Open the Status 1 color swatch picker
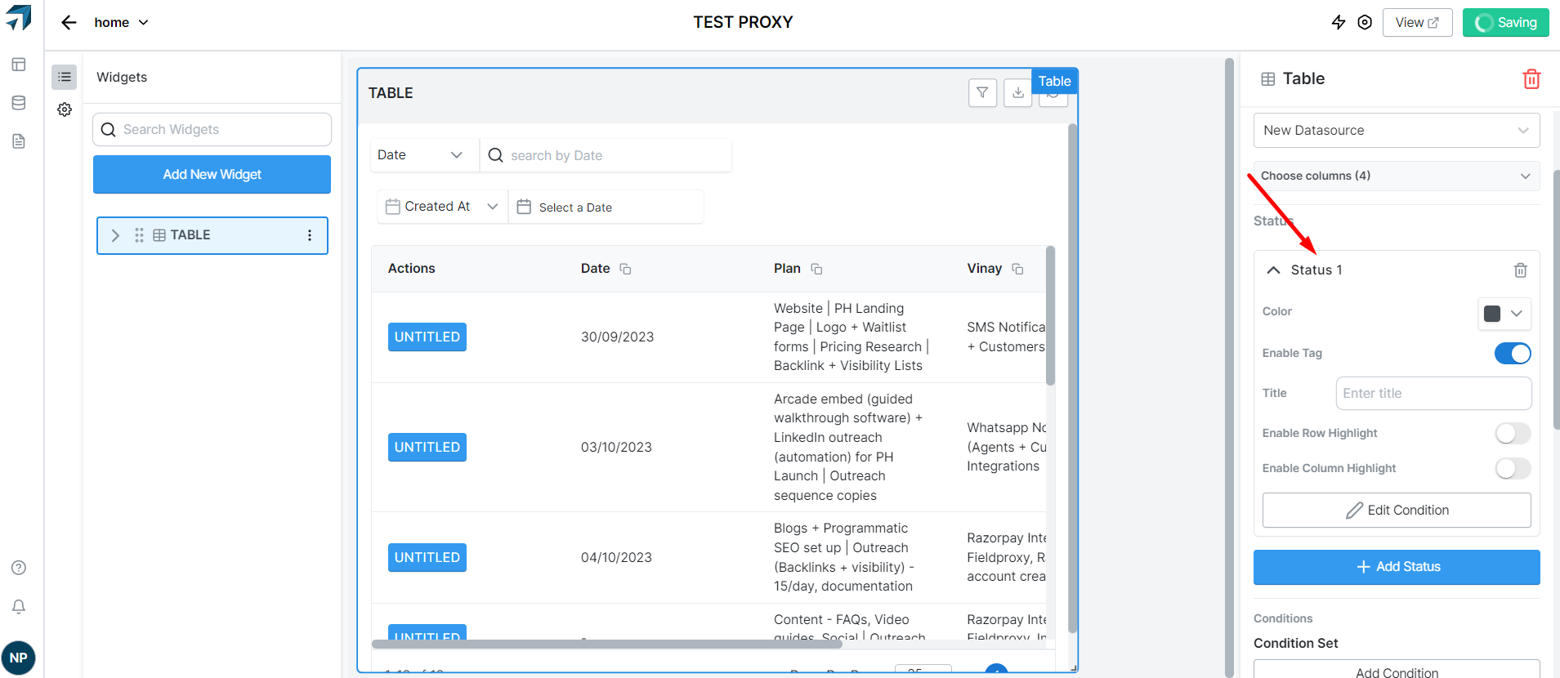This screenshot has width=1560, height=678. (1503, 314)
